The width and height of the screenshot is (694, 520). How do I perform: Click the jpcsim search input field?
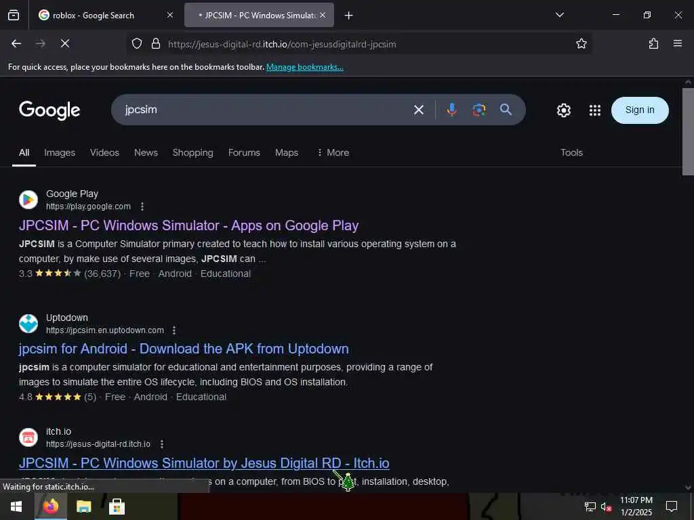pyautogui.click(x=266, y=110)
